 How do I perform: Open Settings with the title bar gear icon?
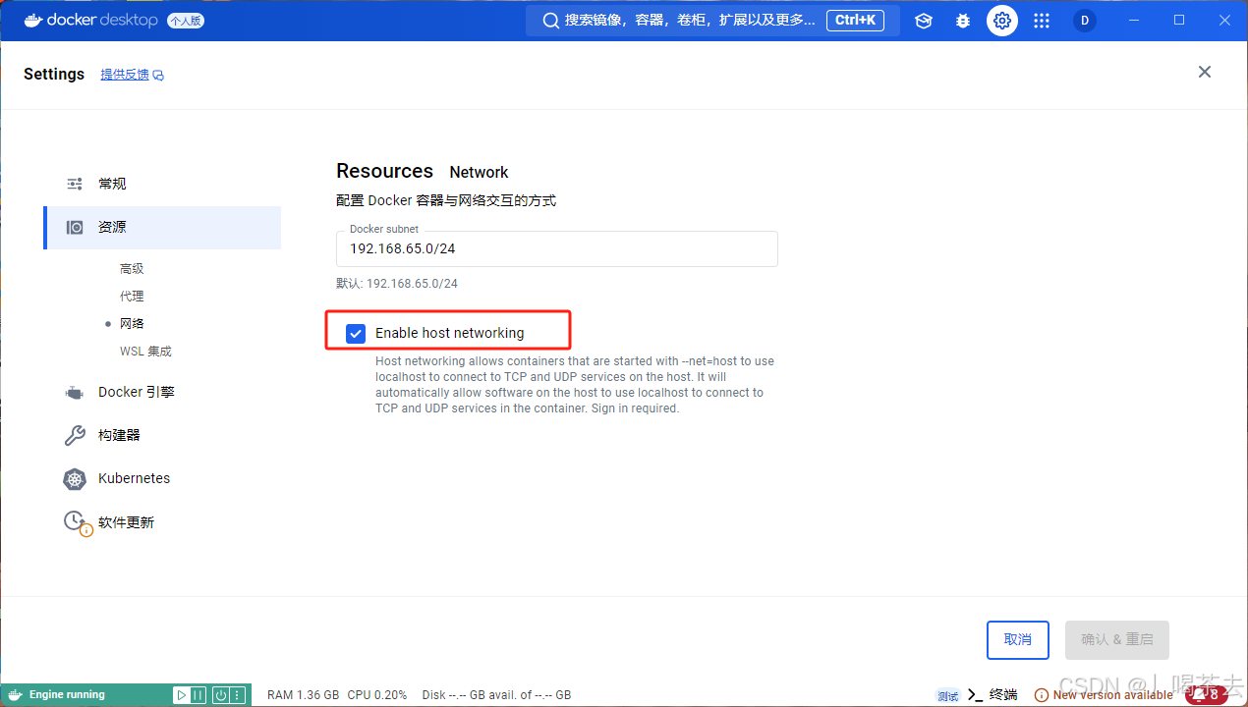point(1001,20)
